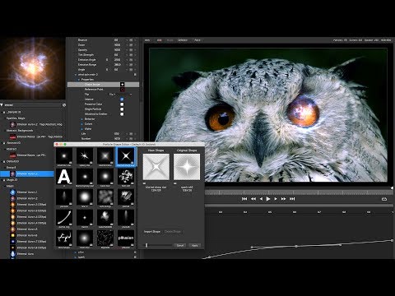Collapse the Properties section

79,80
